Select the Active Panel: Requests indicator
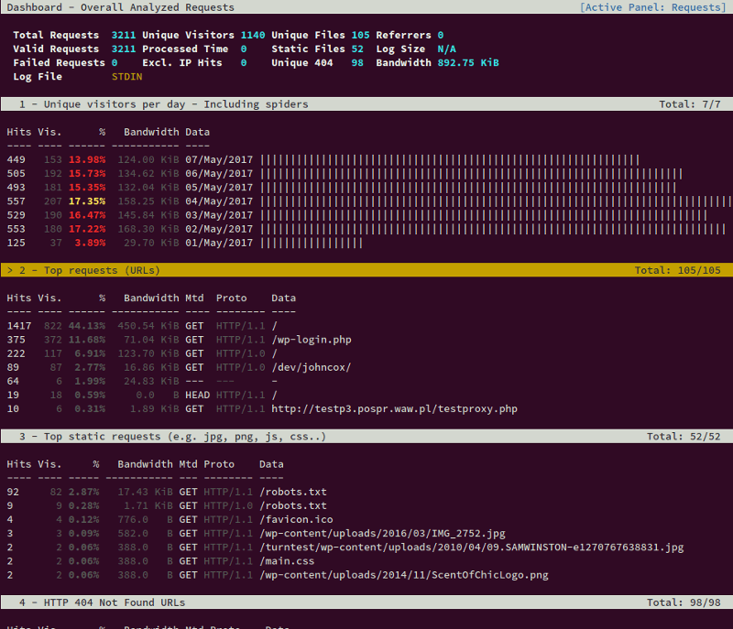The image size is (733, 629). coord(652,6)
